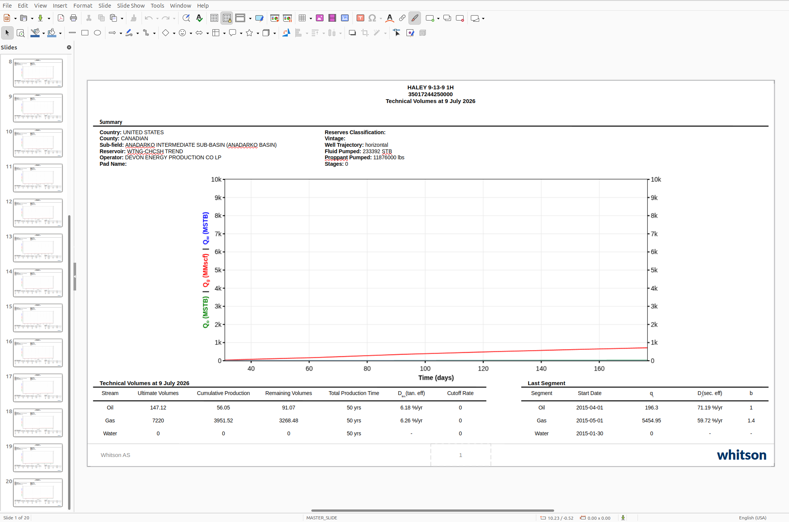
Task: Expand the New Slide layout dropdown arrow
Action: pyautogui.click(x=438, y=19)
